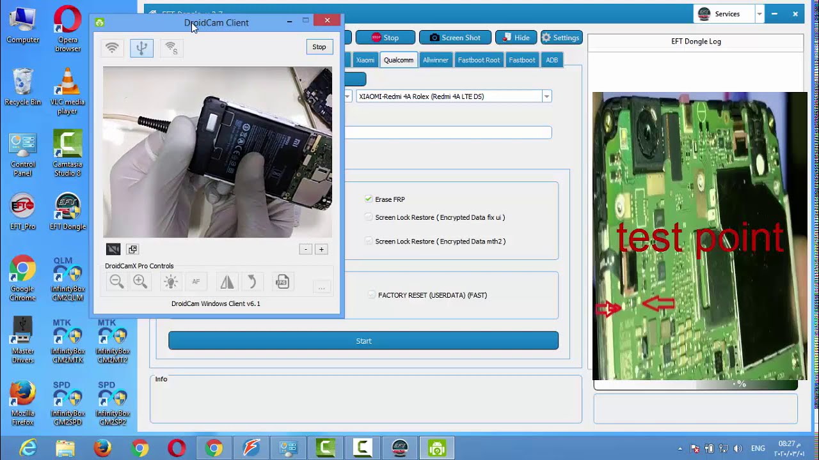Trigger DroidCam autofocus (AF)
This screenshot has height=460, width=819.
196,282
